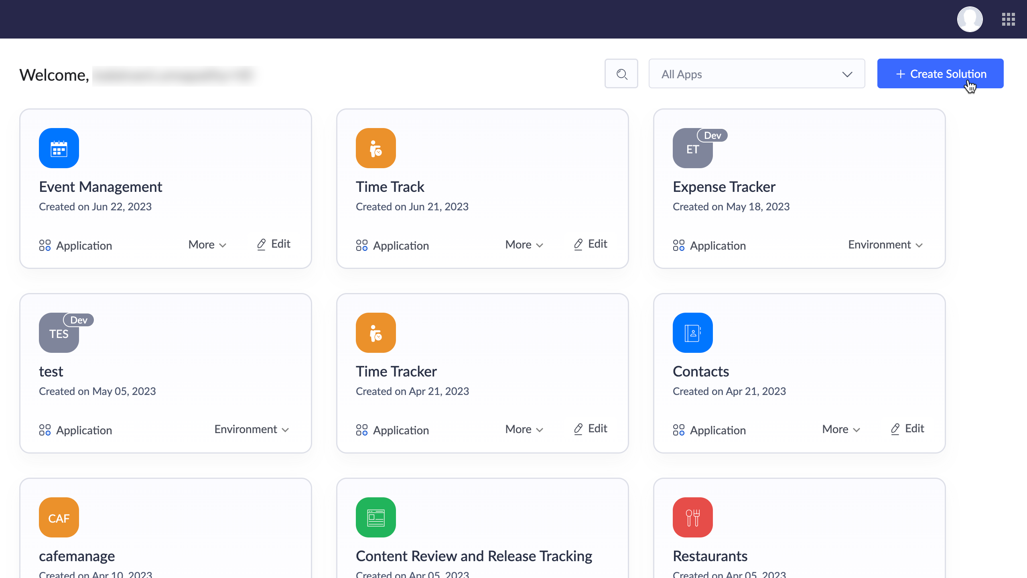The height and width of the screenshot is (578, 1027).
Task: Click the Time Track orange app icon
Action: [375, 148]
